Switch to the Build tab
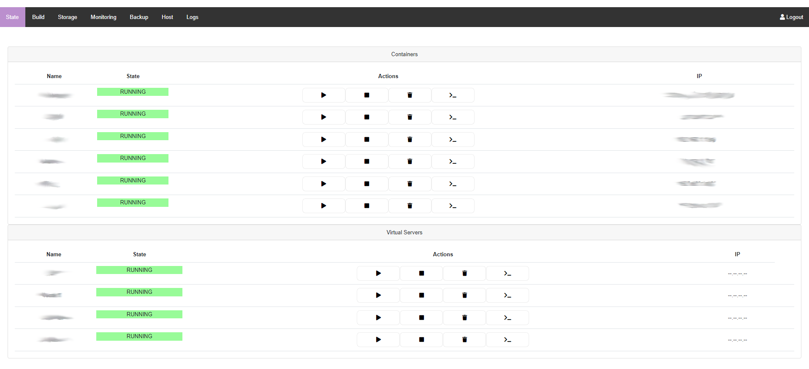Viewport: 809px width, 369px height. click(x=38, y=17)
